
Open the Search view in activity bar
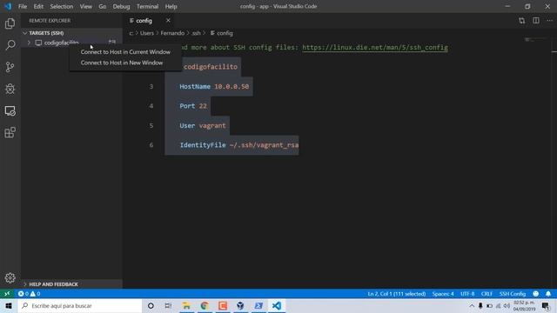(10, 45)
